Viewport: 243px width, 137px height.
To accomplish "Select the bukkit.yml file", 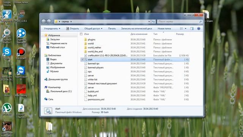I will point(93,91).
